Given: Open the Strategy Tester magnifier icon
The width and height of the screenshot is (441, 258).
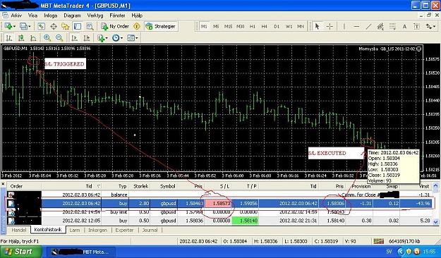Looking at the screenshot, I should point(90,26).
